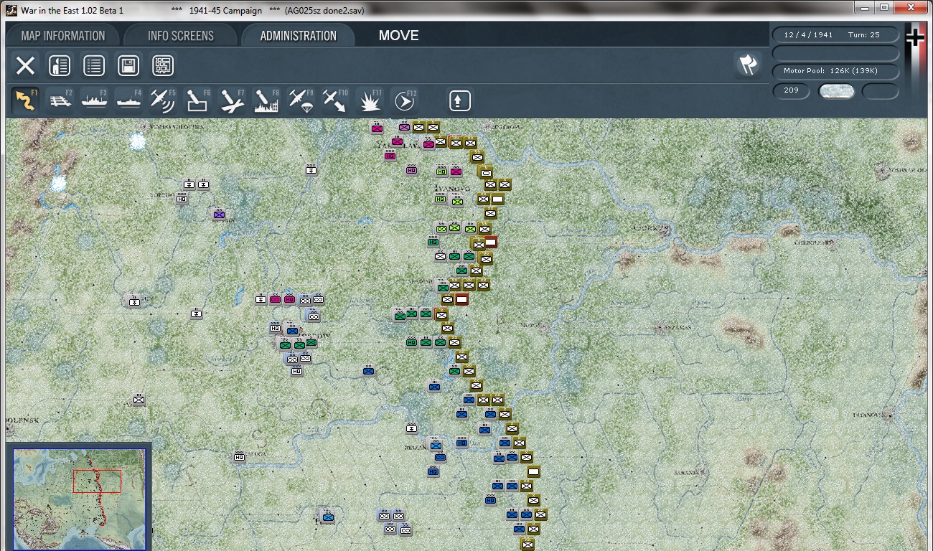
Task: Click the War in the East title bar icon
Action: 11,11
